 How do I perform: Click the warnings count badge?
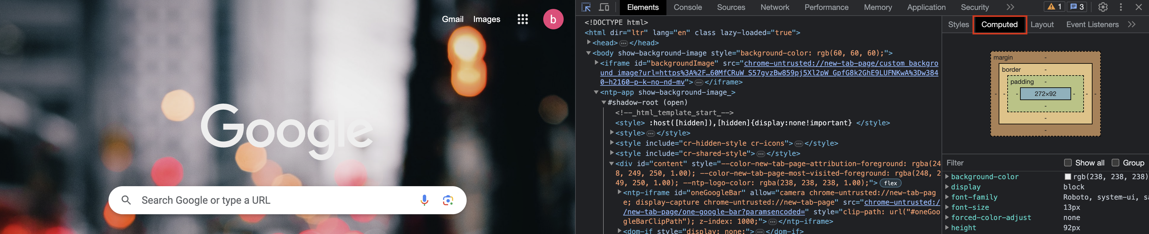pyautogui.click(x=1054, y=7)
